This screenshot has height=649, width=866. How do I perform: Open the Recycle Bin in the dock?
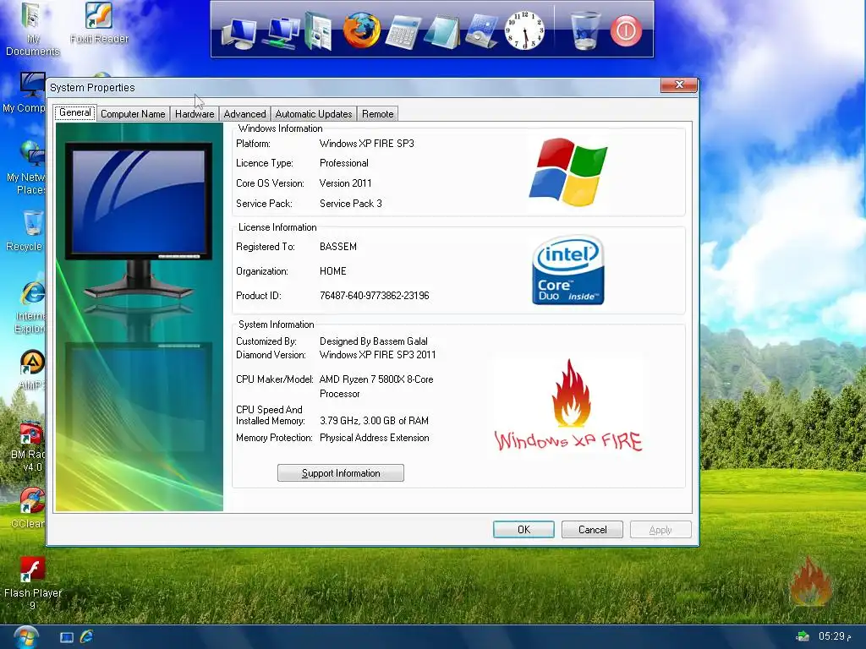pyautogui.click(x=585, y=31)
